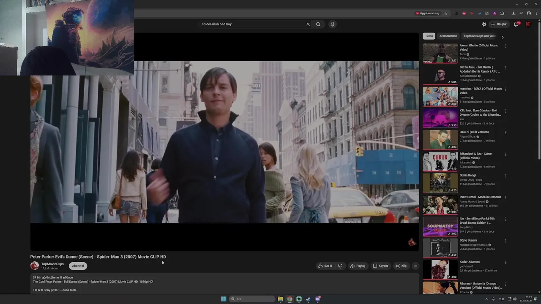541x304 pixels.
Task: Click the magnifier search button
Action: 318,24
